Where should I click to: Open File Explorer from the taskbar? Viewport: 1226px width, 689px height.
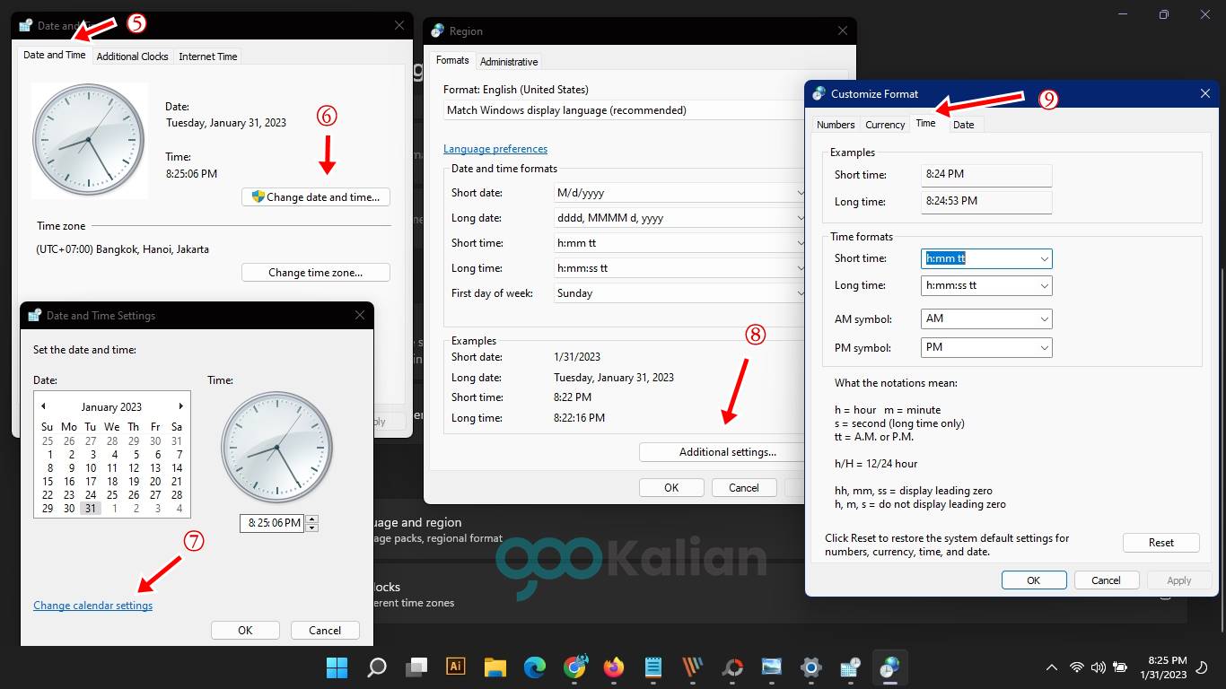pos(495,667)
